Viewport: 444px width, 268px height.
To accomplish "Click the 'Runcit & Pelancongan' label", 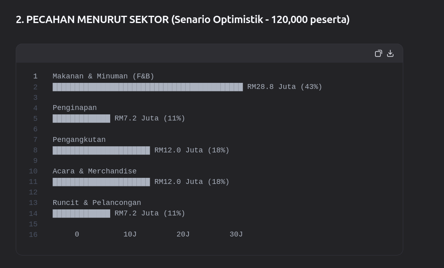I will click(x=97, y=203).
